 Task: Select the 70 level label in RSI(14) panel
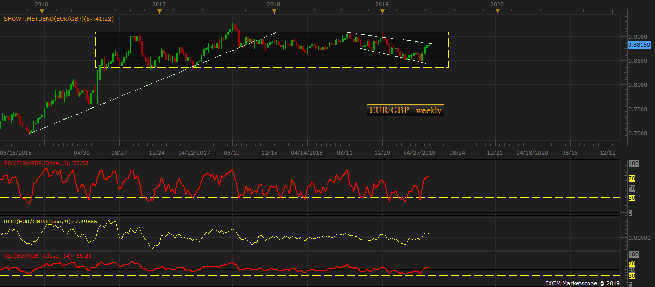click(632, 264)
